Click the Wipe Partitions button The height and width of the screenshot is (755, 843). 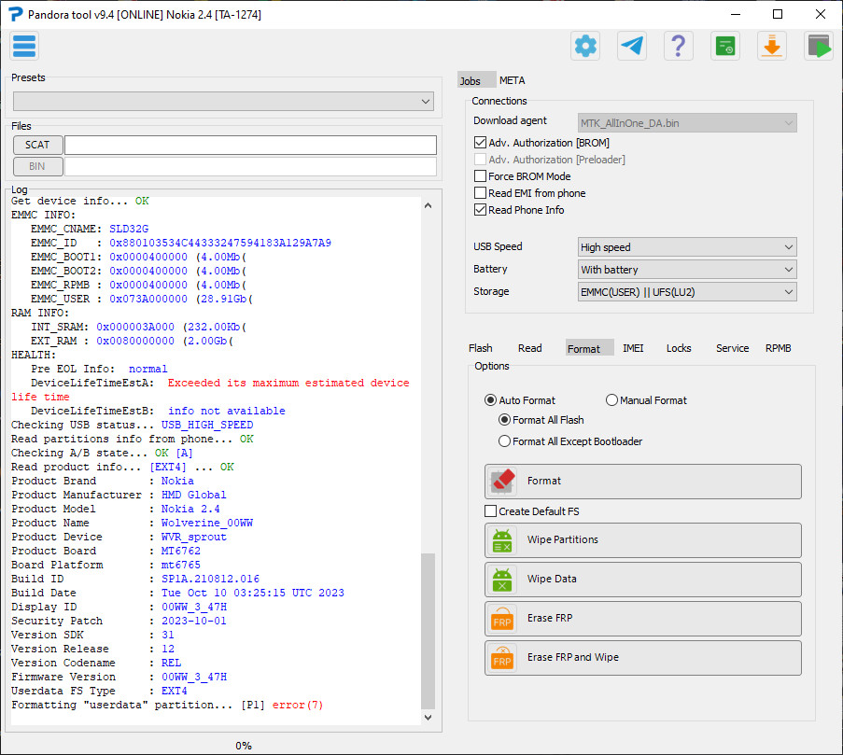point(643,540)
